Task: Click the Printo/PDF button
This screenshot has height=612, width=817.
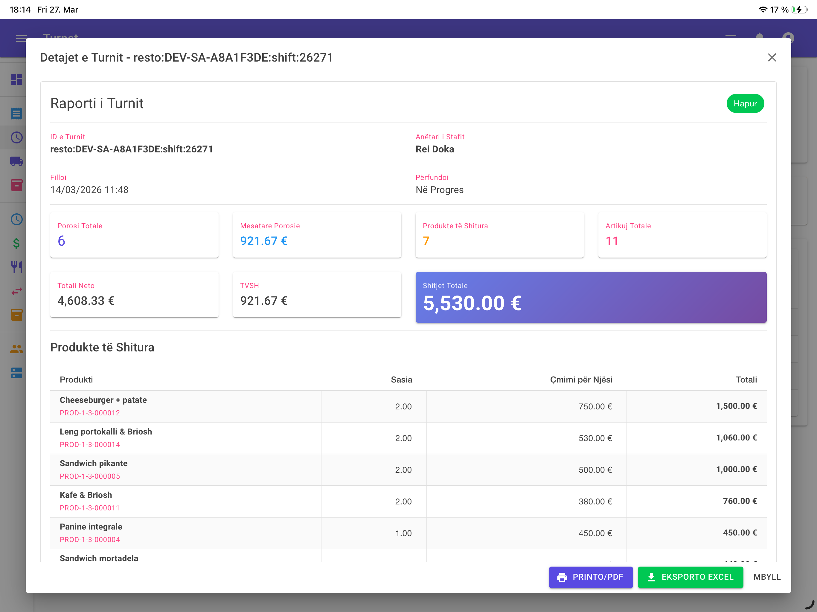Action: [x=590, y=577]
